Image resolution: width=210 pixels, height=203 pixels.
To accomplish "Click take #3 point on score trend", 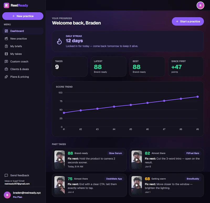I will pyautogui.click(x=97, y=109).
